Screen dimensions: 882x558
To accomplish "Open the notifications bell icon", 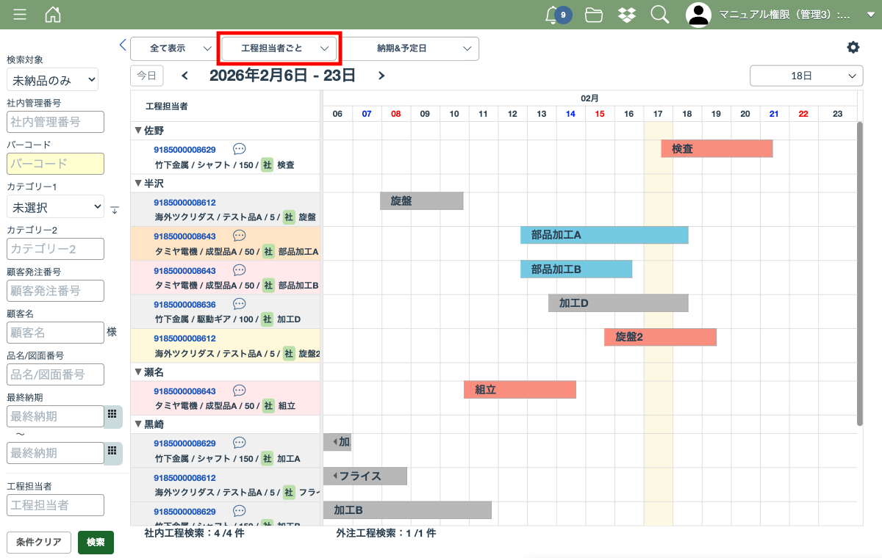I will click(x=552, y=15).
